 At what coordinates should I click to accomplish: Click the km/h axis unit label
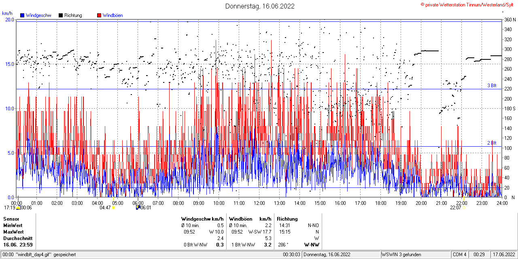[7, 13]
